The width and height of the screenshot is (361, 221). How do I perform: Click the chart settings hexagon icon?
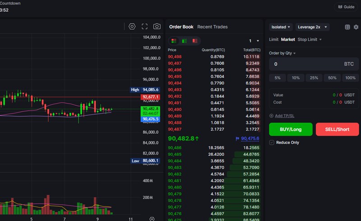(x=132, y=27)
